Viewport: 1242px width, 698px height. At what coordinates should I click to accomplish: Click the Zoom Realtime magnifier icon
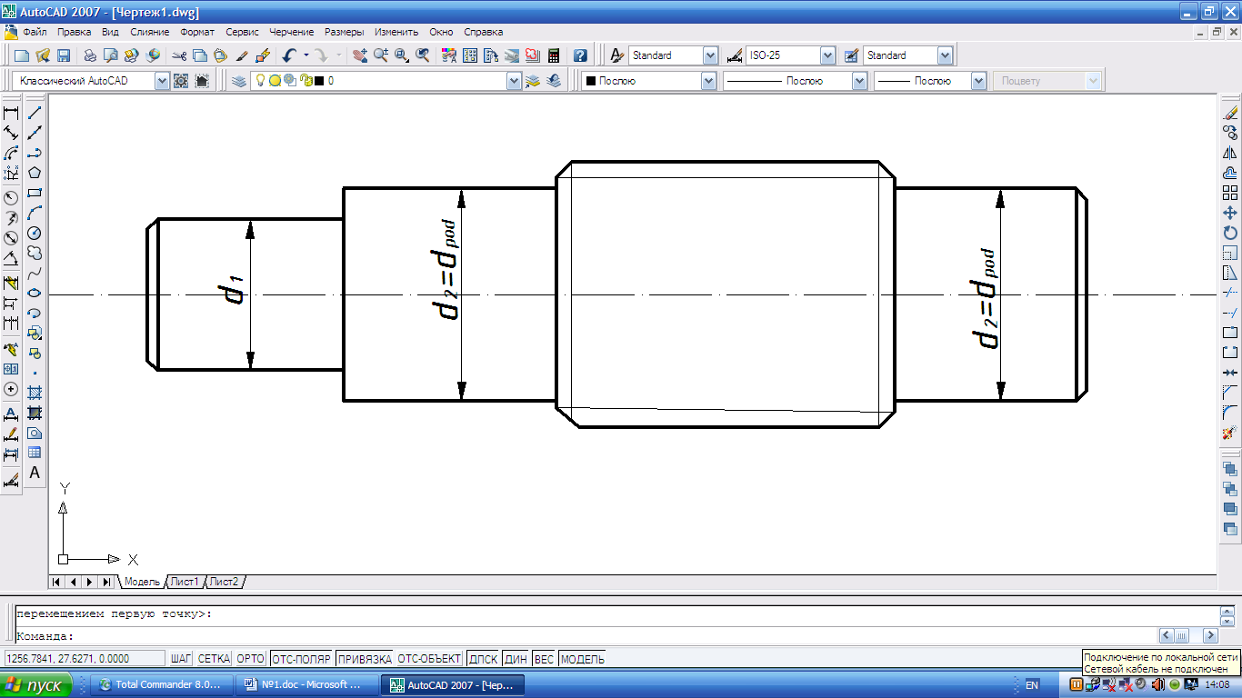click(381, 55)
